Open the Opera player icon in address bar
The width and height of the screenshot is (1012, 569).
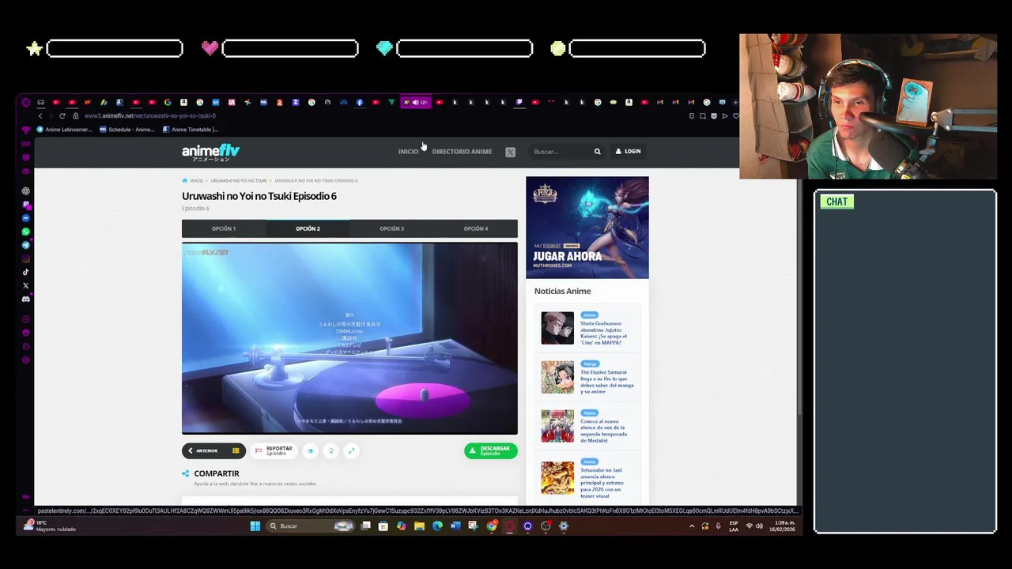(x=725, y=116)
